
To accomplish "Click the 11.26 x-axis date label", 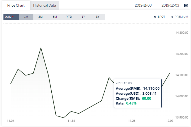I will [132, 121].
